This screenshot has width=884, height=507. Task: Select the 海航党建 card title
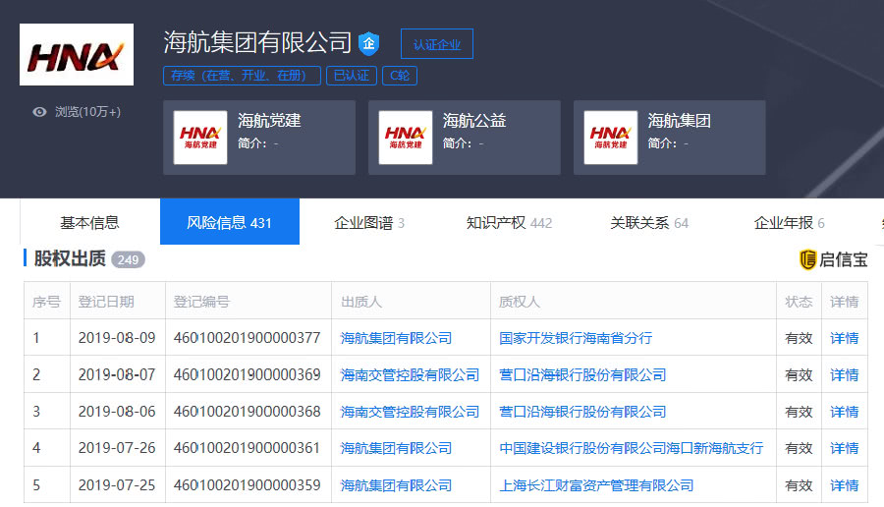[x=269, y=120]
